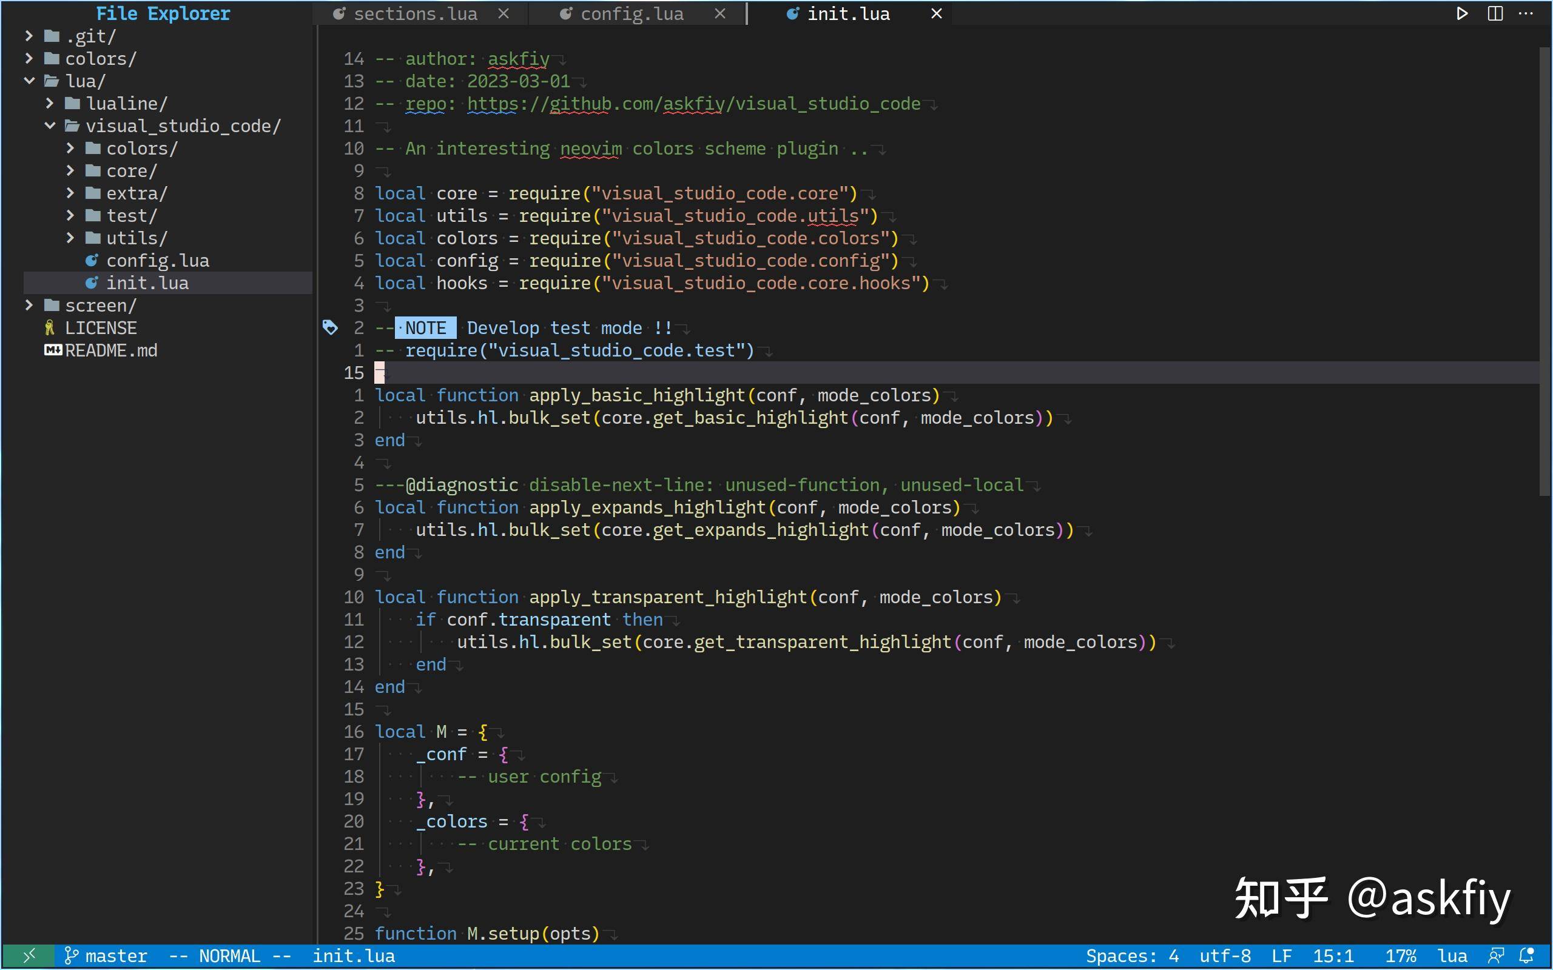Click the 17% scroll percentage indicator
The height and width of the screenshot is (970, 1553).
pos(1401,956)
